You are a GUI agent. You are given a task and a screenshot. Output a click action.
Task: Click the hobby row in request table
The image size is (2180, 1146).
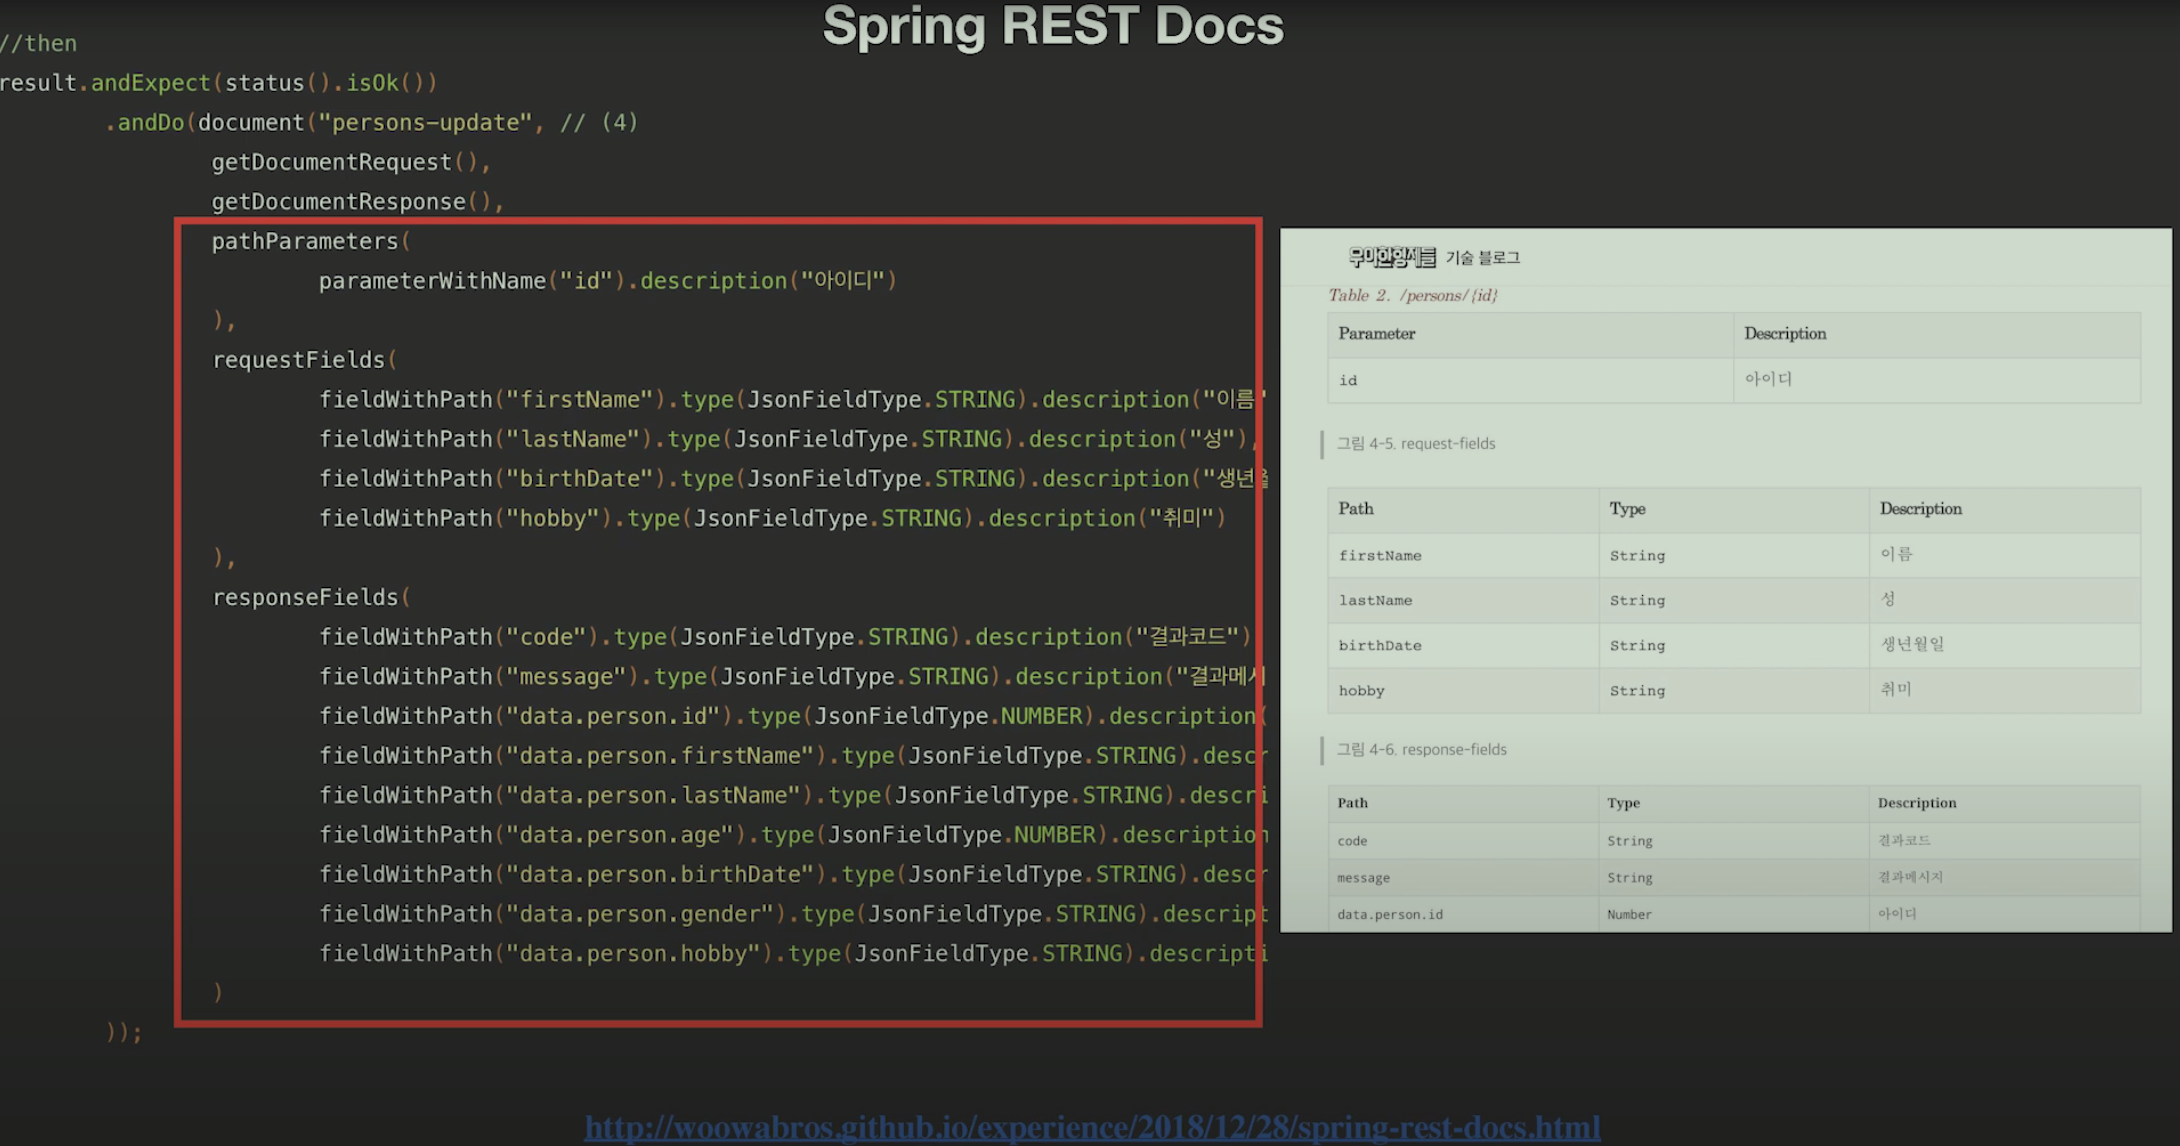pos(1361,691)
